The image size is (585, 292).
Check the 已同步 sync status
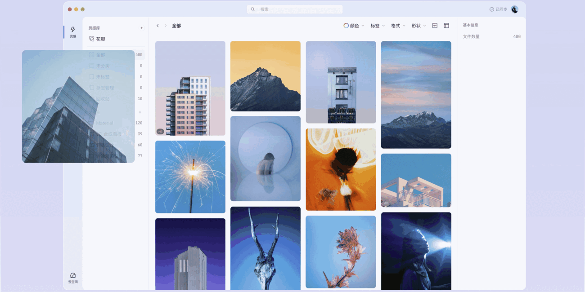coord(498,9)
